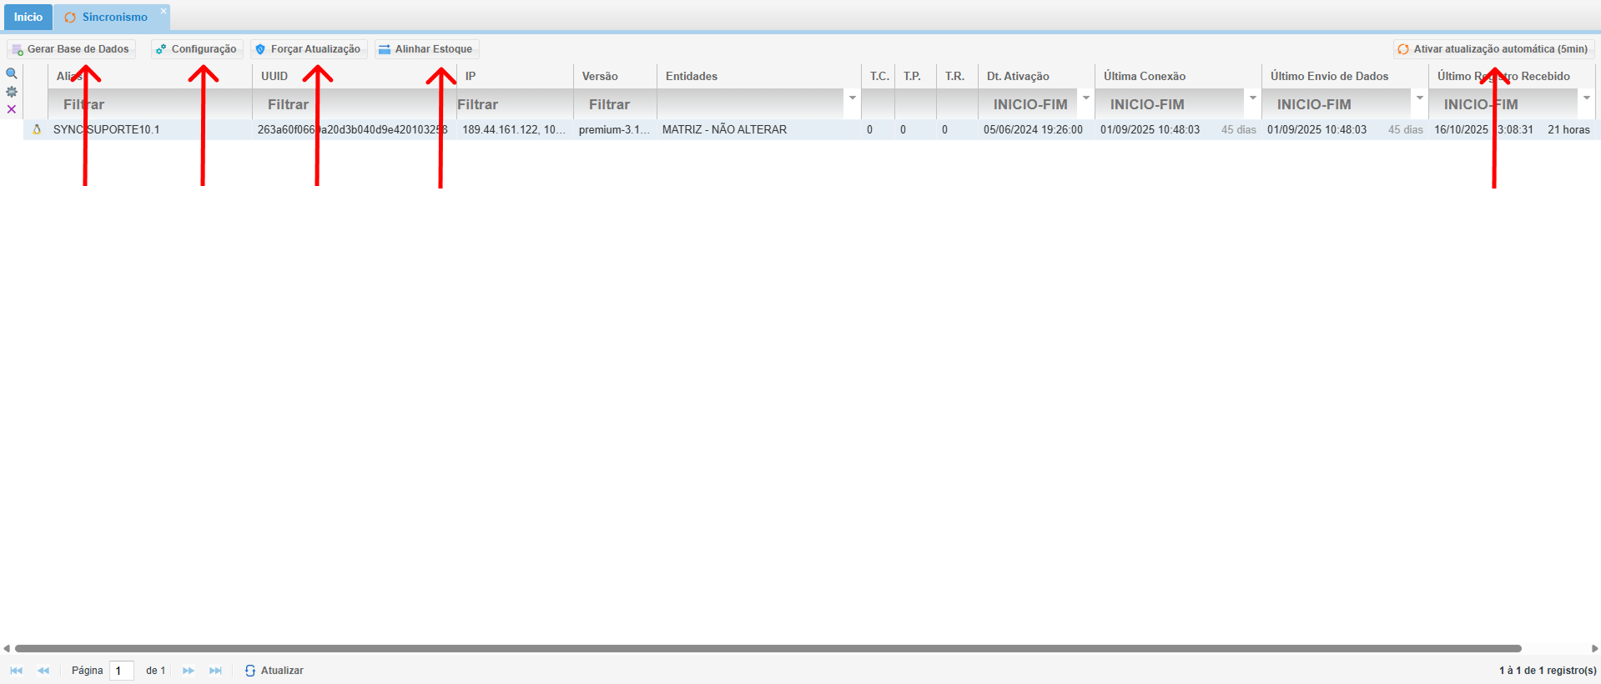Click the Gerar Base de Dados button
Screen dimensions: 1601x684
click(x=71, y=49)
